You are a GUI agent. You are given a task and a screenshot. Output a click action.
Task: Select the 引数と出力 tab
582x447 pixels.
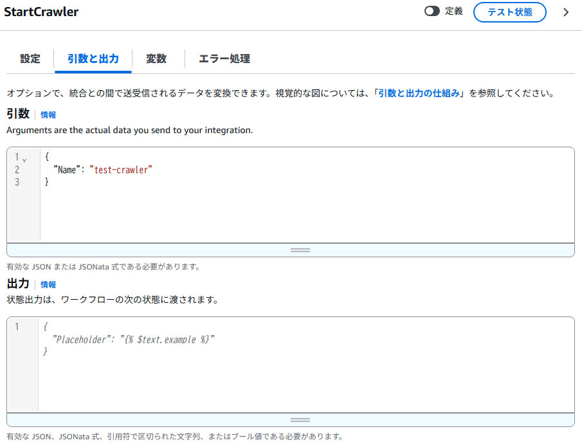point(93,59)
